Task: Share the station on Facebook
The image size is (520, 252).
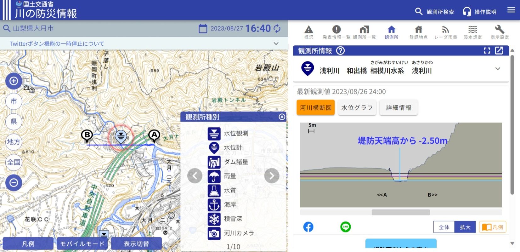Action: pos(308,227)
